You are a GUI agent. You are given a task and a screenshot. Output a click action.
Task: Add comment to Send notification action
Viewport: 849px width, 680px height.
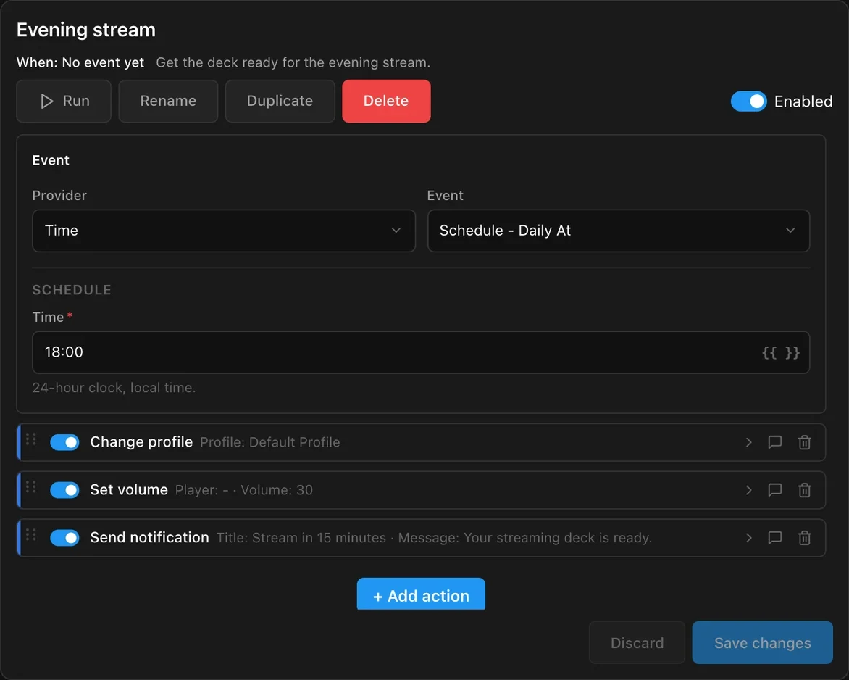click(775, 537)
